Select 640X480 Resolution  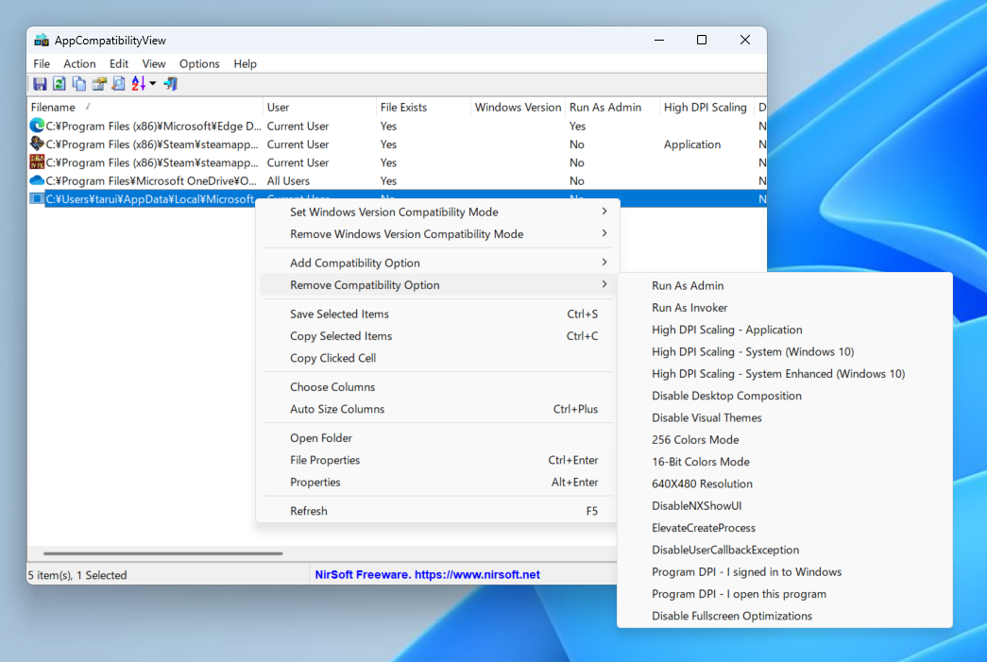(784, 484)
